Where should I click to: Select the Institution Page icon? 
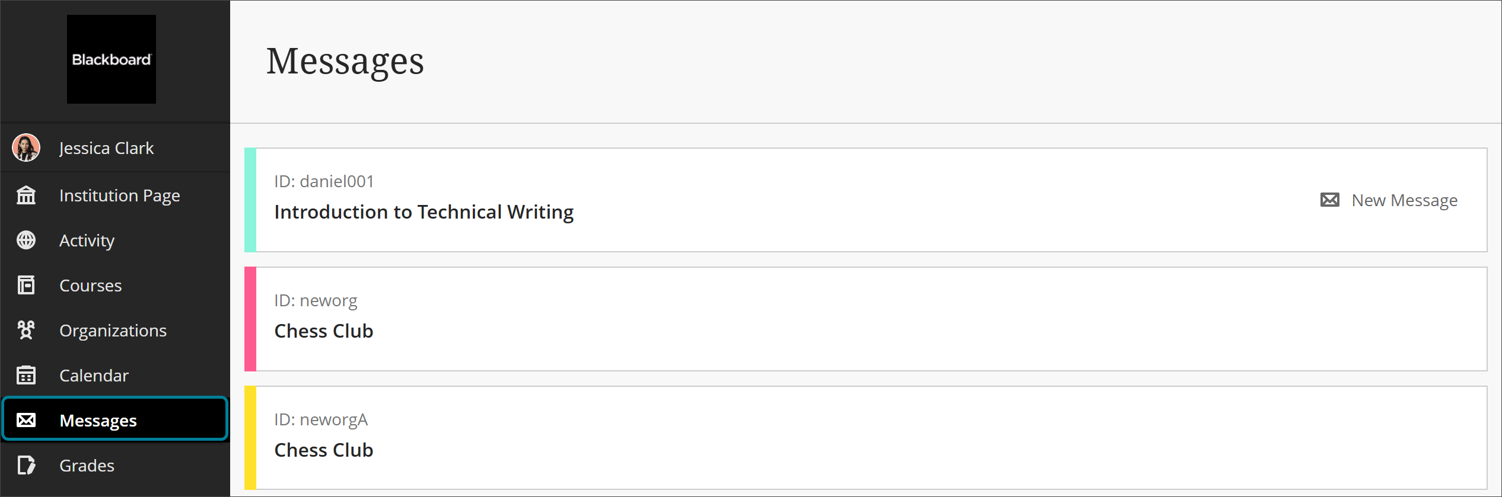pos(26,195)
